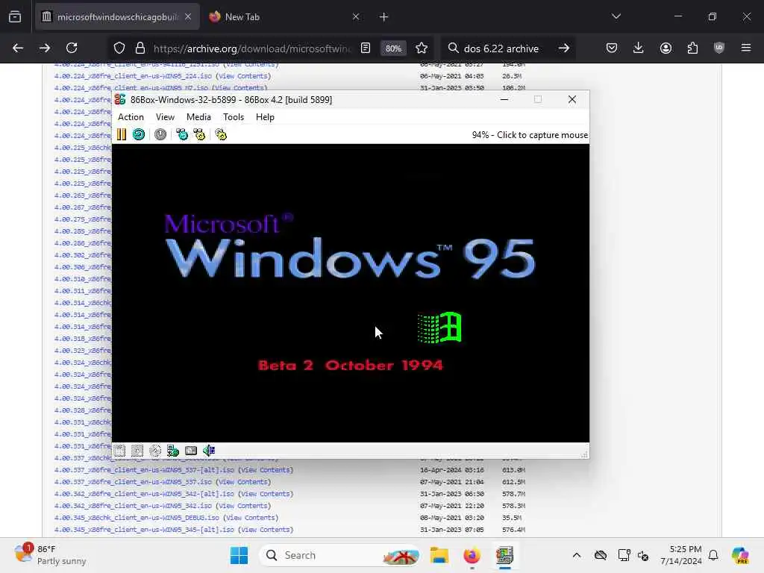Reset the 80% zoom level badge
Image resolution: width=764 pixels, height=573 pixels.
coord(393,48)
